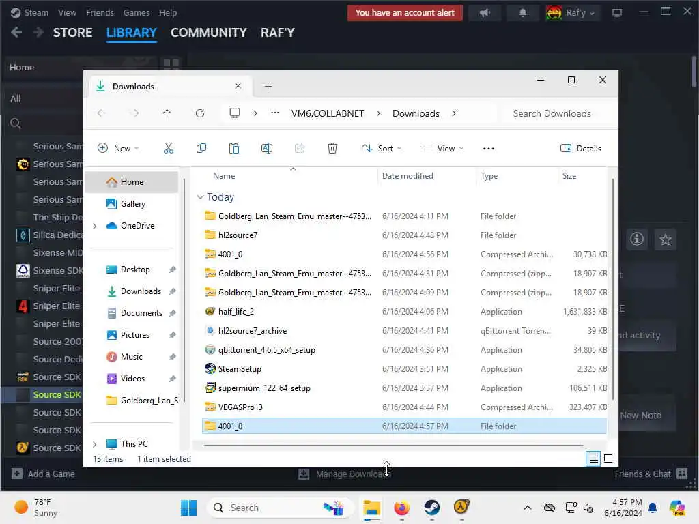The image size is (699, 524).
Task: Open the Steam View menu
Action: point(68,12)
